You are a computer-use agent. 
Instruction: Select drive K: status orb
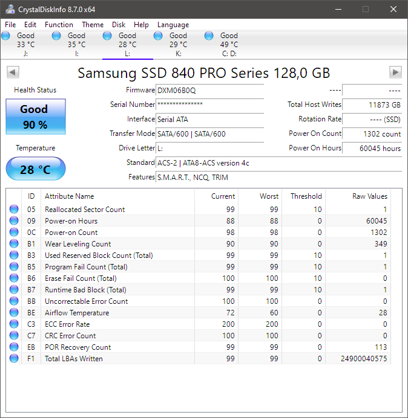pyautogui.click(x=158, y=36)
